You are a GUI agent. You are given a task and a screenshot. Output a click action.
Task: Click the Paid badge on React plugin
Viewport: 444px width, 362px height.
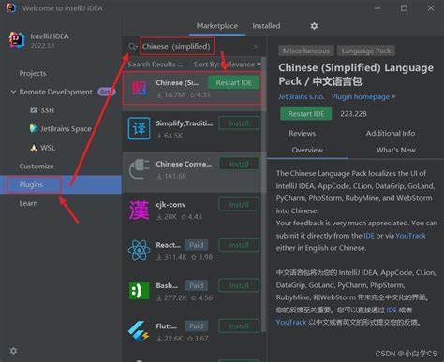click(197, 245)
